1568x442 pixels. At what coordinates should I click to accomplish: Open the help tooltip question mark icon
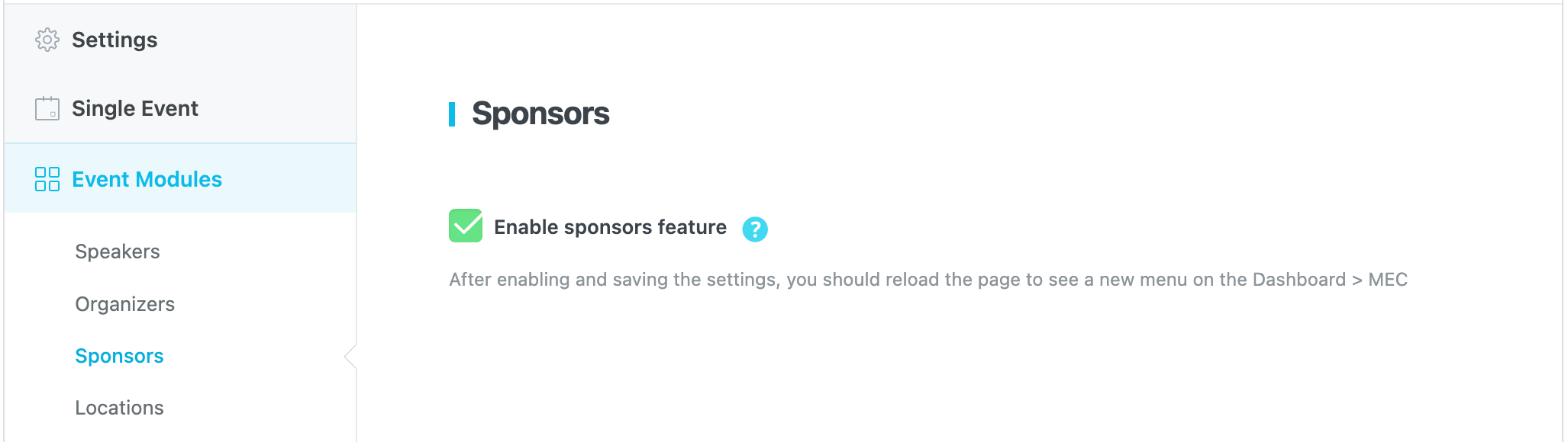[x=755, y=229]
